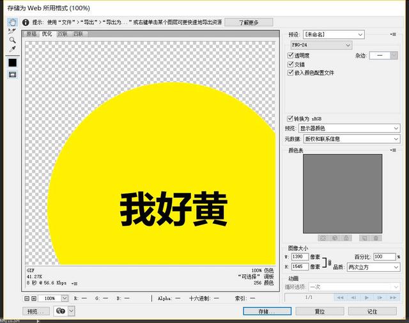Click the lock color icon
This screenshot has height=323, width=409.
(346, 238)
